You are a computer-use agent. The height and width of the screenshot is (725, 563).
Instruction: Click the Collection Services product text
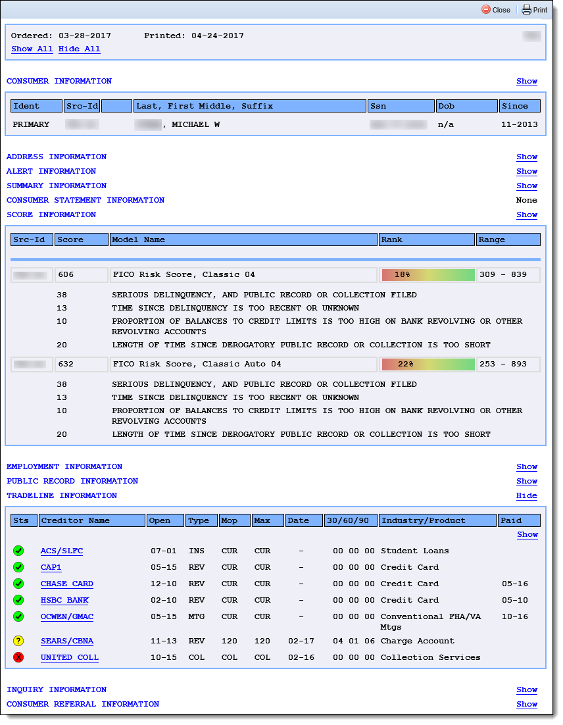click(430, 657)
